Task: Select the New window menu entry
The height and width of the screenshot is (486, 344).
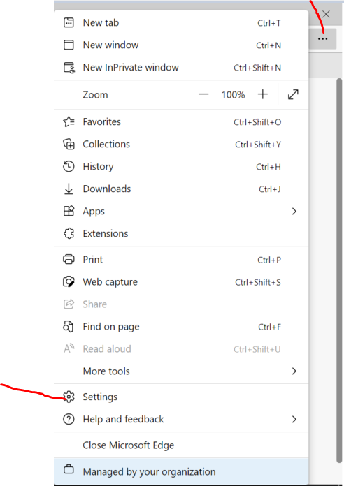Action: [x=181, y=45]
